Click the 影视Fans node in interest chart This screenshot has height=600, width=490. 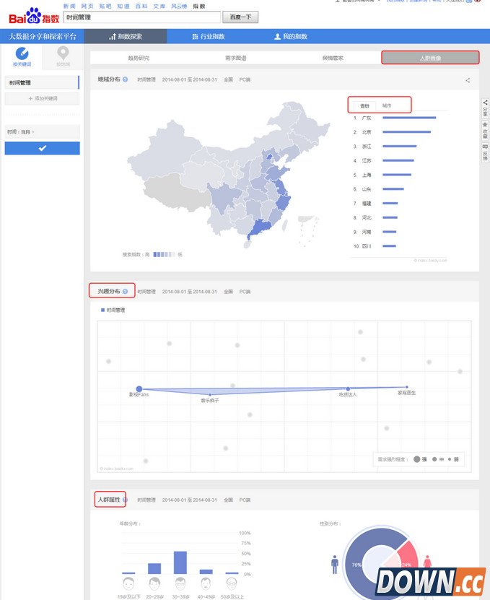click(x=139, y=388)
